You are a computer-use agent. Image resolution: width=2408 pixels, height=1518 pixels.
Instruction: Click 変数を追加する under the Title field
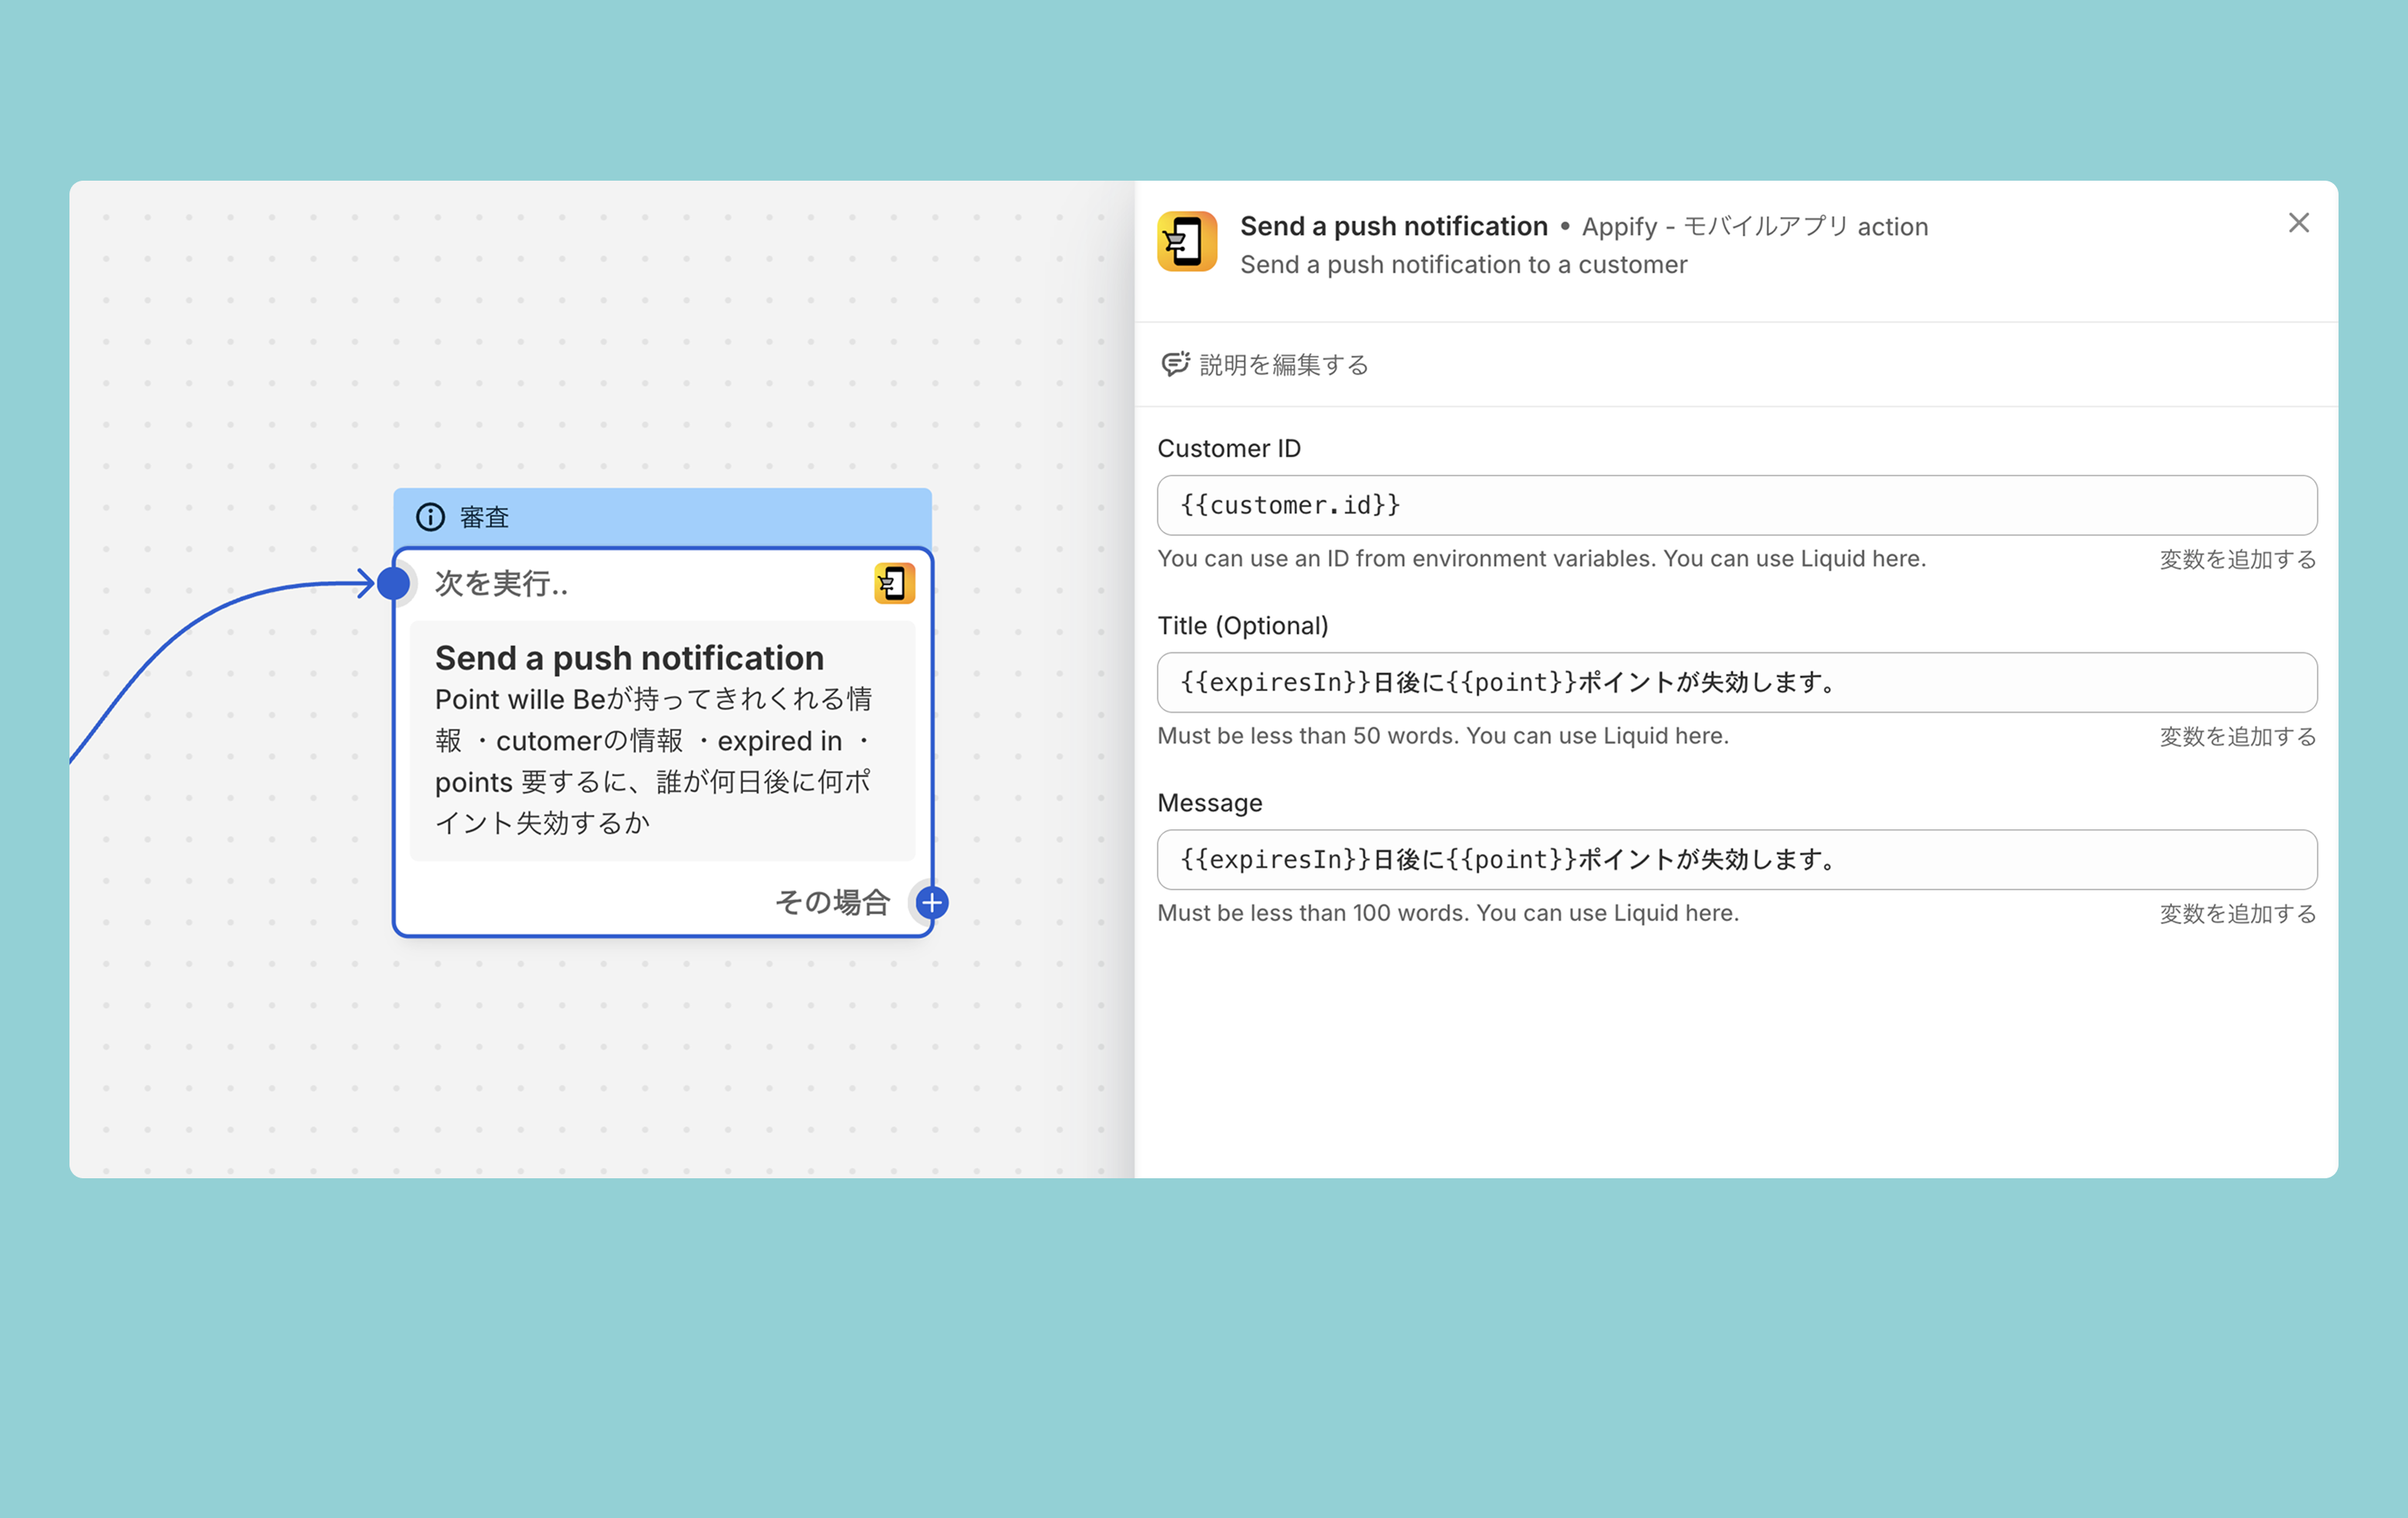pos(2237,737)
